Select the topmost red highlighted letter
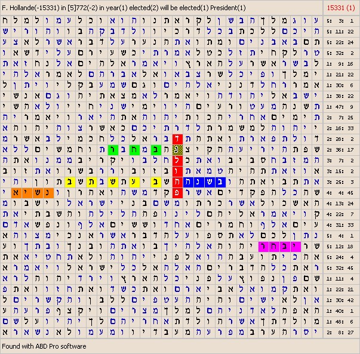 [177, 139]
